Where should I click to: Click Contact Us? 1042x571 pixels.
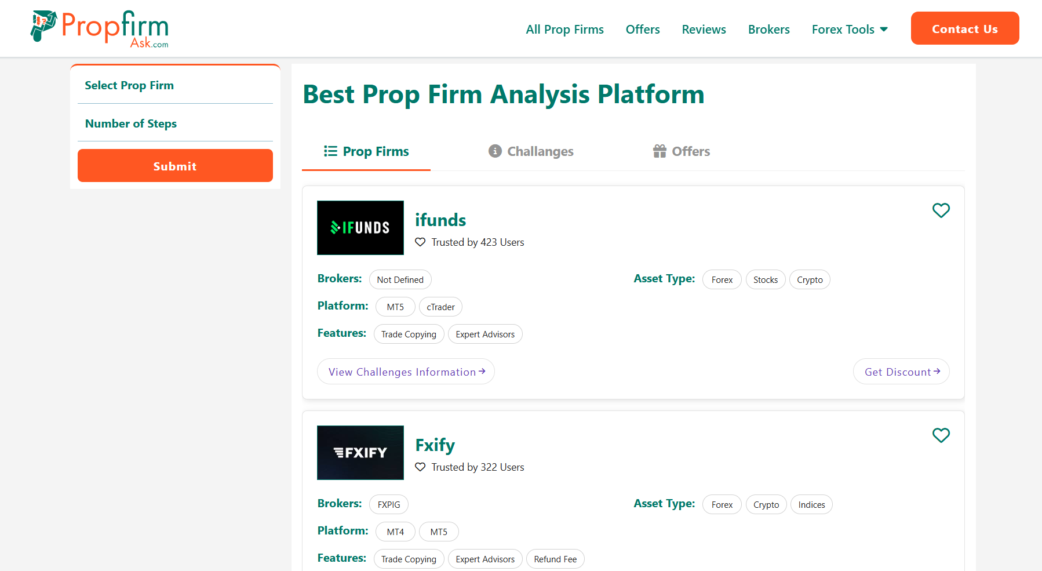point(964,28)
